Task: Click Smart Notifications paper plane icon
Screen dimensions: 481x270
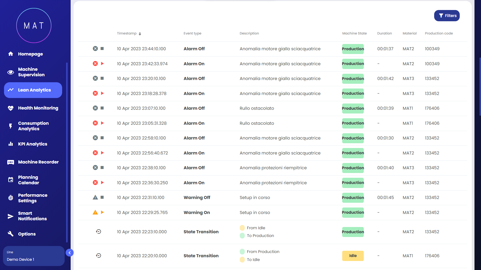Action: pos(11,216)
